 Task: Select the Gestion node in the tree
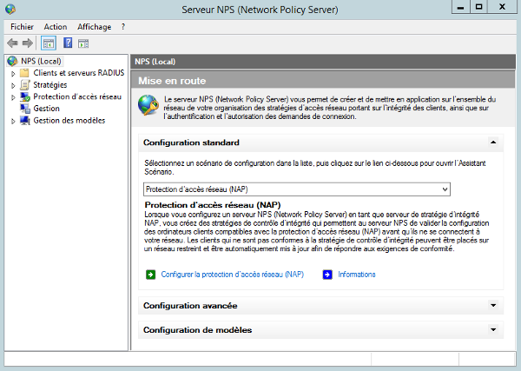[x=46, y=109]
